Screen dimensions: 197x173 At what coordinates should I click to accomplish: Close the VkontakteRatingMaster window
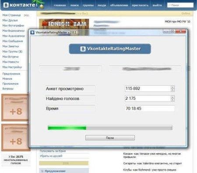(180, 31)
